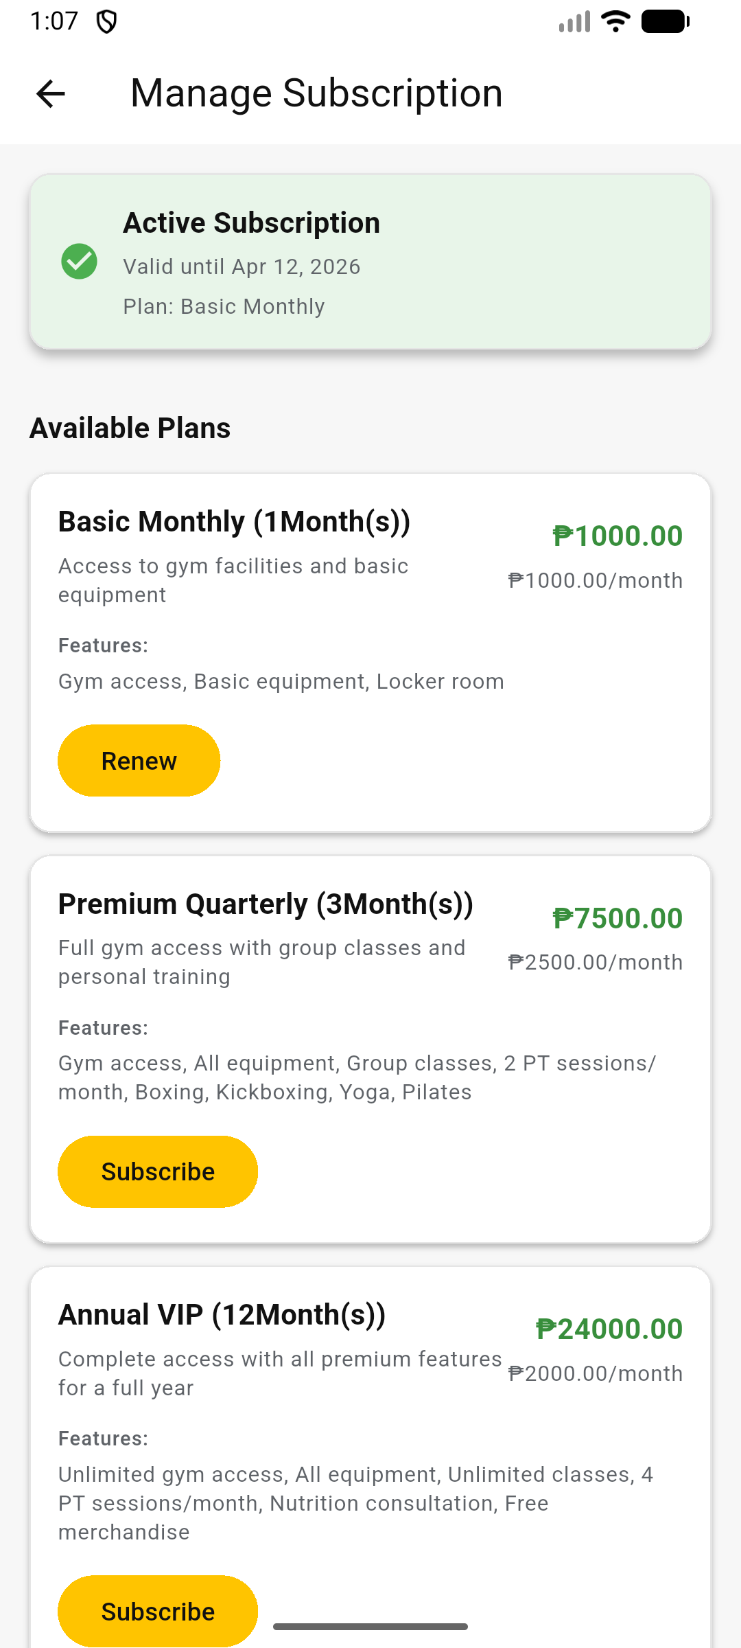Tap the ₱24000.00 green price
Screen dimensions: 741x1648
[x=609, y=1329]
